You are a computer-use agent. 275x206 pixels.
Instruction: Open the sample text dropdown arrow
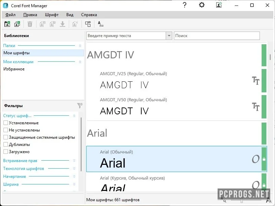coord(169,36)
